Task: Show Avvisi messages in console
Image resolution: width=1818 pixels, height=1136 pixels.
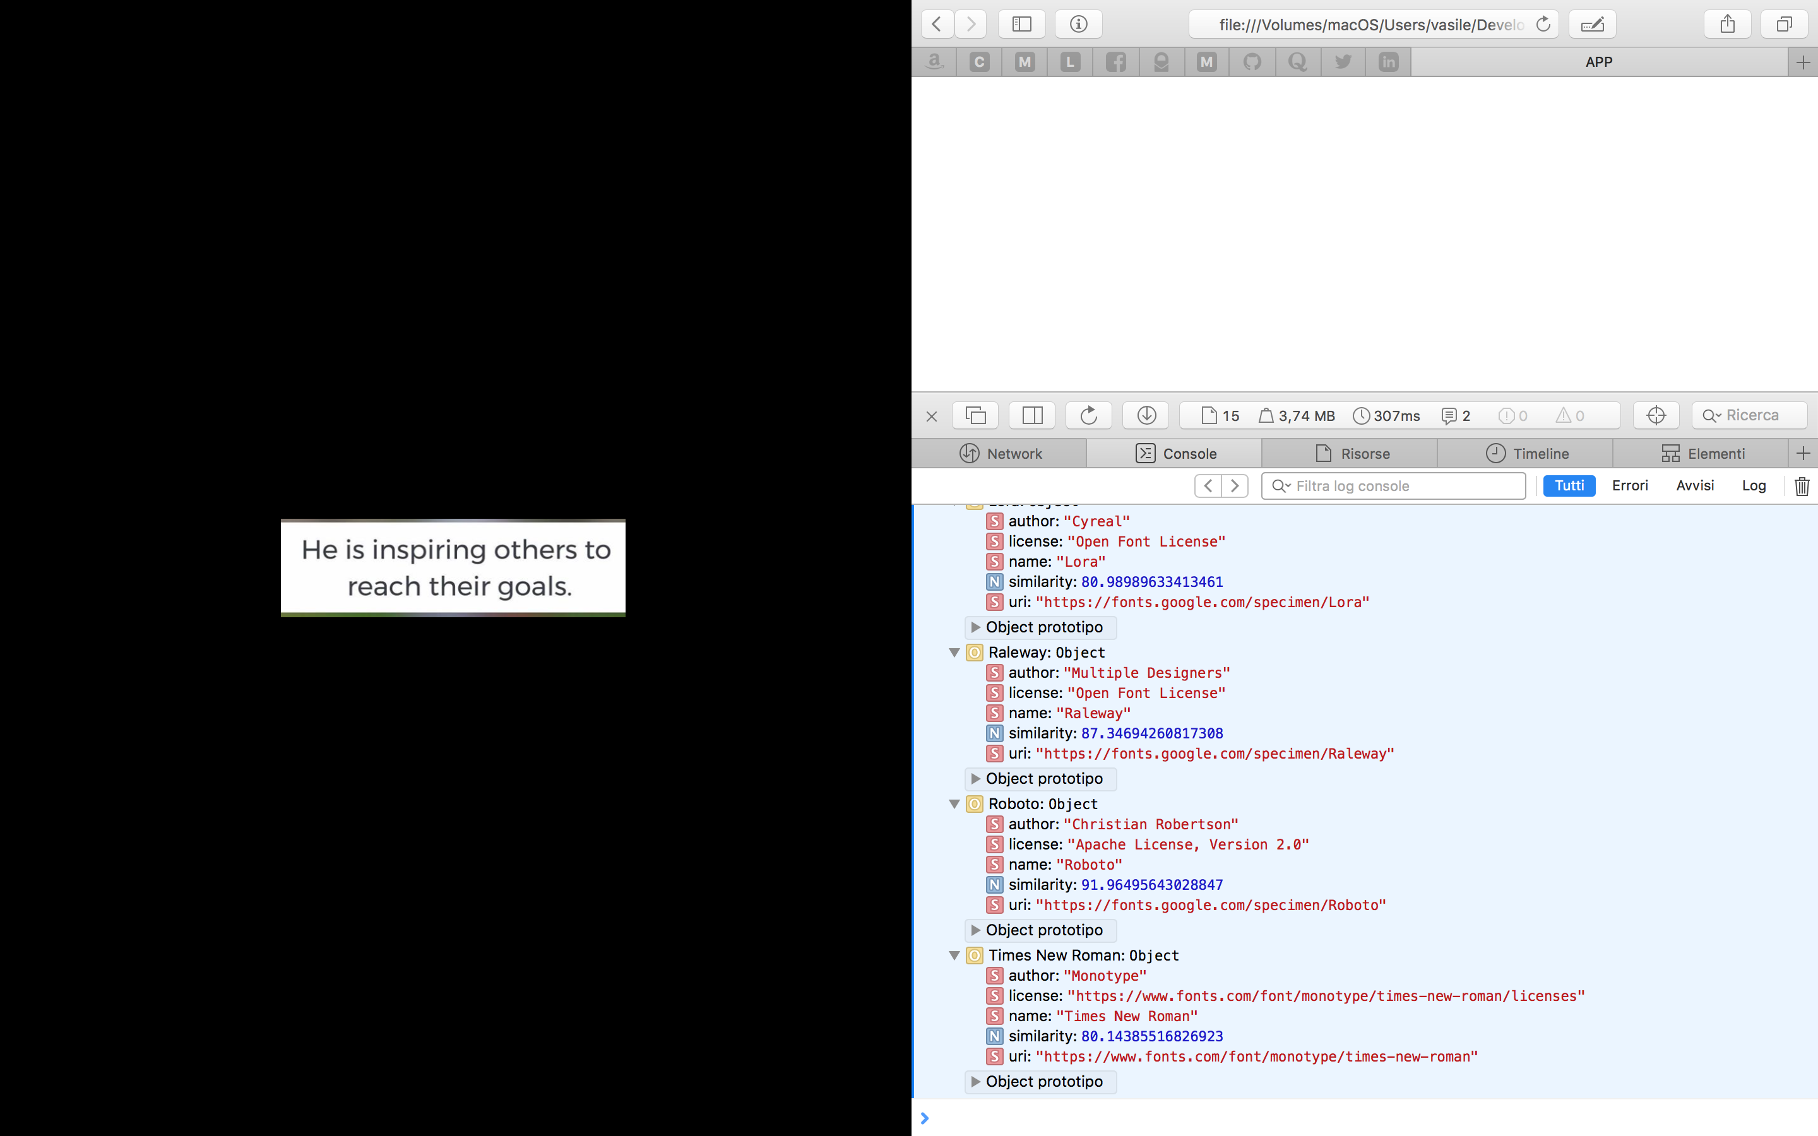Action: (1694, 486)
